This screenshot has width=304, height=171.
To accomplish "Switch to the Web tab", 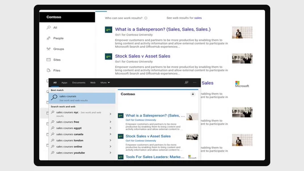I will point(93,83).
